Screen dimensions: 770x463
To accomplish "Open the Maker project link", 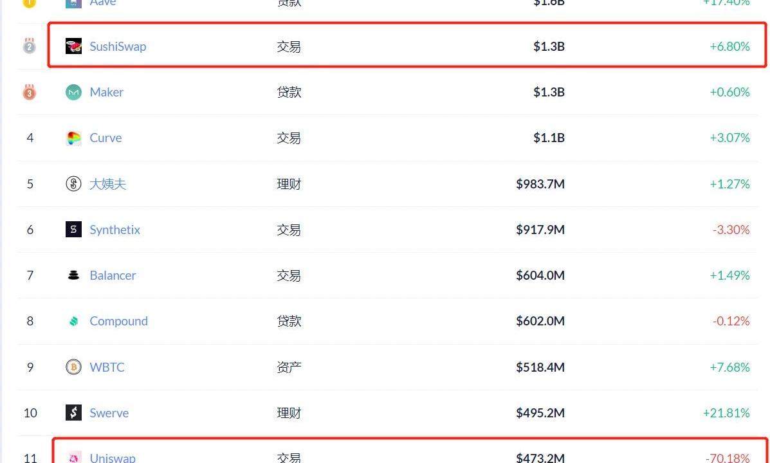I will (107, 92).
